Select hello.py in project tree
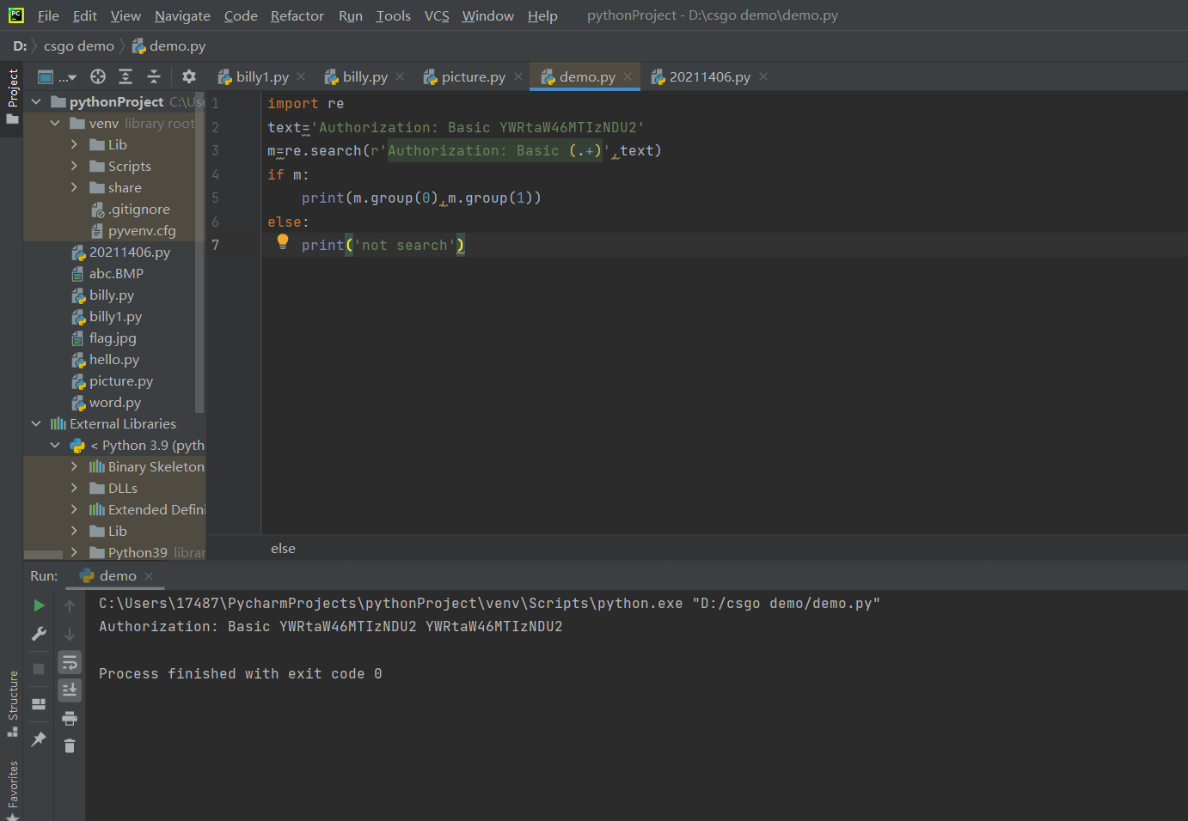Viewport: 1188px width, 821px height. pos(105,359)
